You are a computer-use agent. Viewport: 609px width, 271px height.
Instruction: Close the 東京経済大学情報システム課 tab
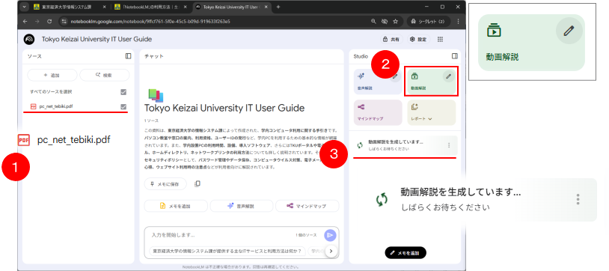click(104, 7)
